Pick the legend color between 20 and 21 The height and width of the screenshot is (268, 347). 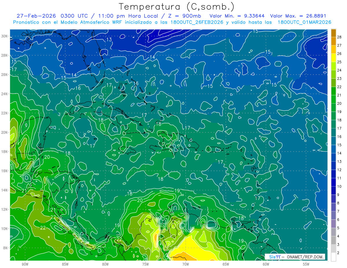(x=333, y=99)
